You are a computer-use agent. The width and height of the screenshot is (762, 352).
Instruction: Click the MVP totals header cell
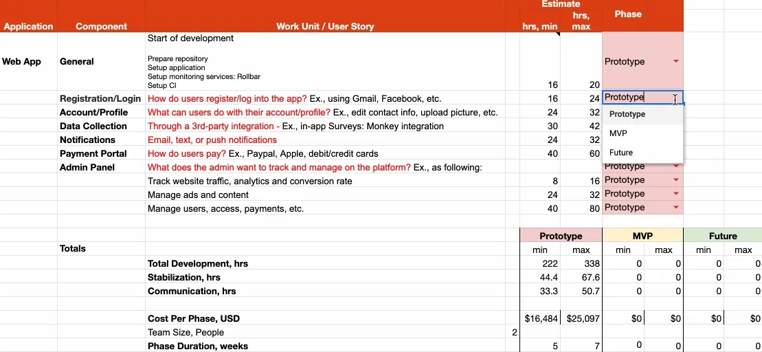point(642,236)
